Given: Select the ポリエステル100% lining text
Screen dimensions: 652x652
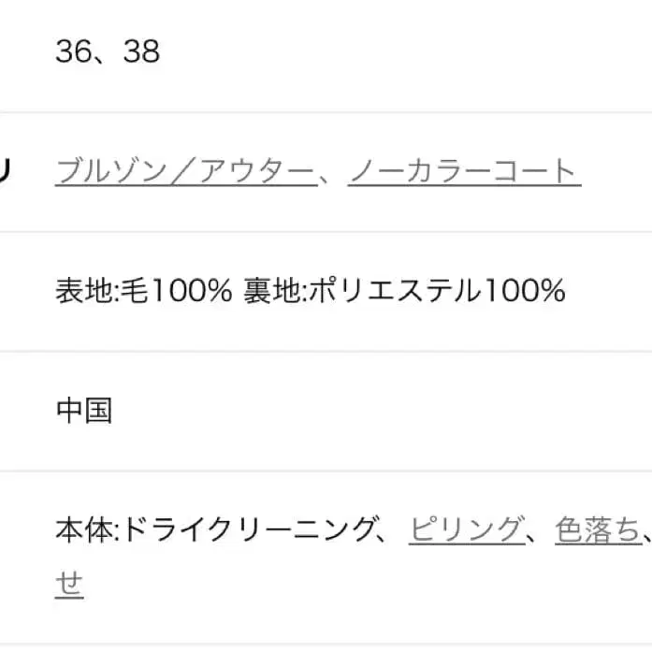Looking at the screenshot, I should pyautogui.click(x=437, y=292).
